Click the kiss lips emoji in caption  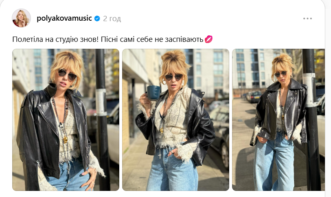point(208,39)
